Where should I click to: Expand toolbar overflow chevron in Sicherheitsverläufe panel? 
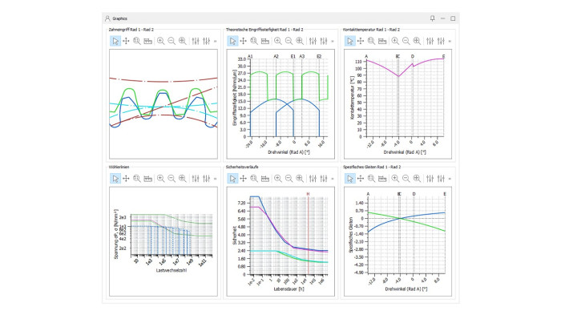(x=333, y=179)
